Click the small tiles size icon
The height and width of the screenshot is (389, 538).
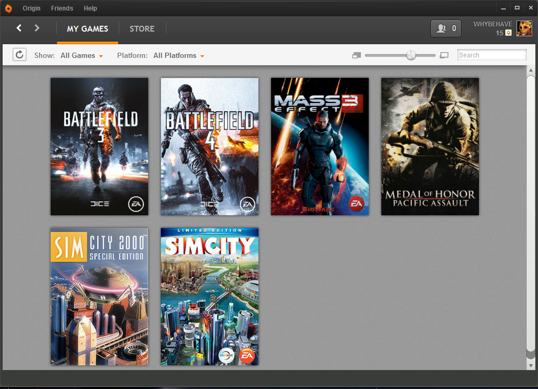(357, 55)
